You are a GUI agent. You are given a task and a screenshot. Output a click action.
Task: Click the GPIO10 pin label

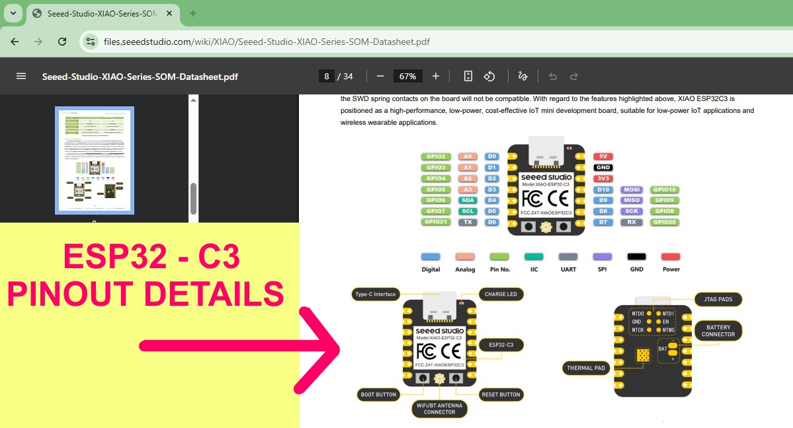coord(664,190)
